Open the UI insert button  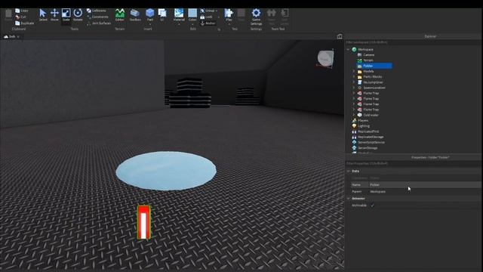pos(162,14)
